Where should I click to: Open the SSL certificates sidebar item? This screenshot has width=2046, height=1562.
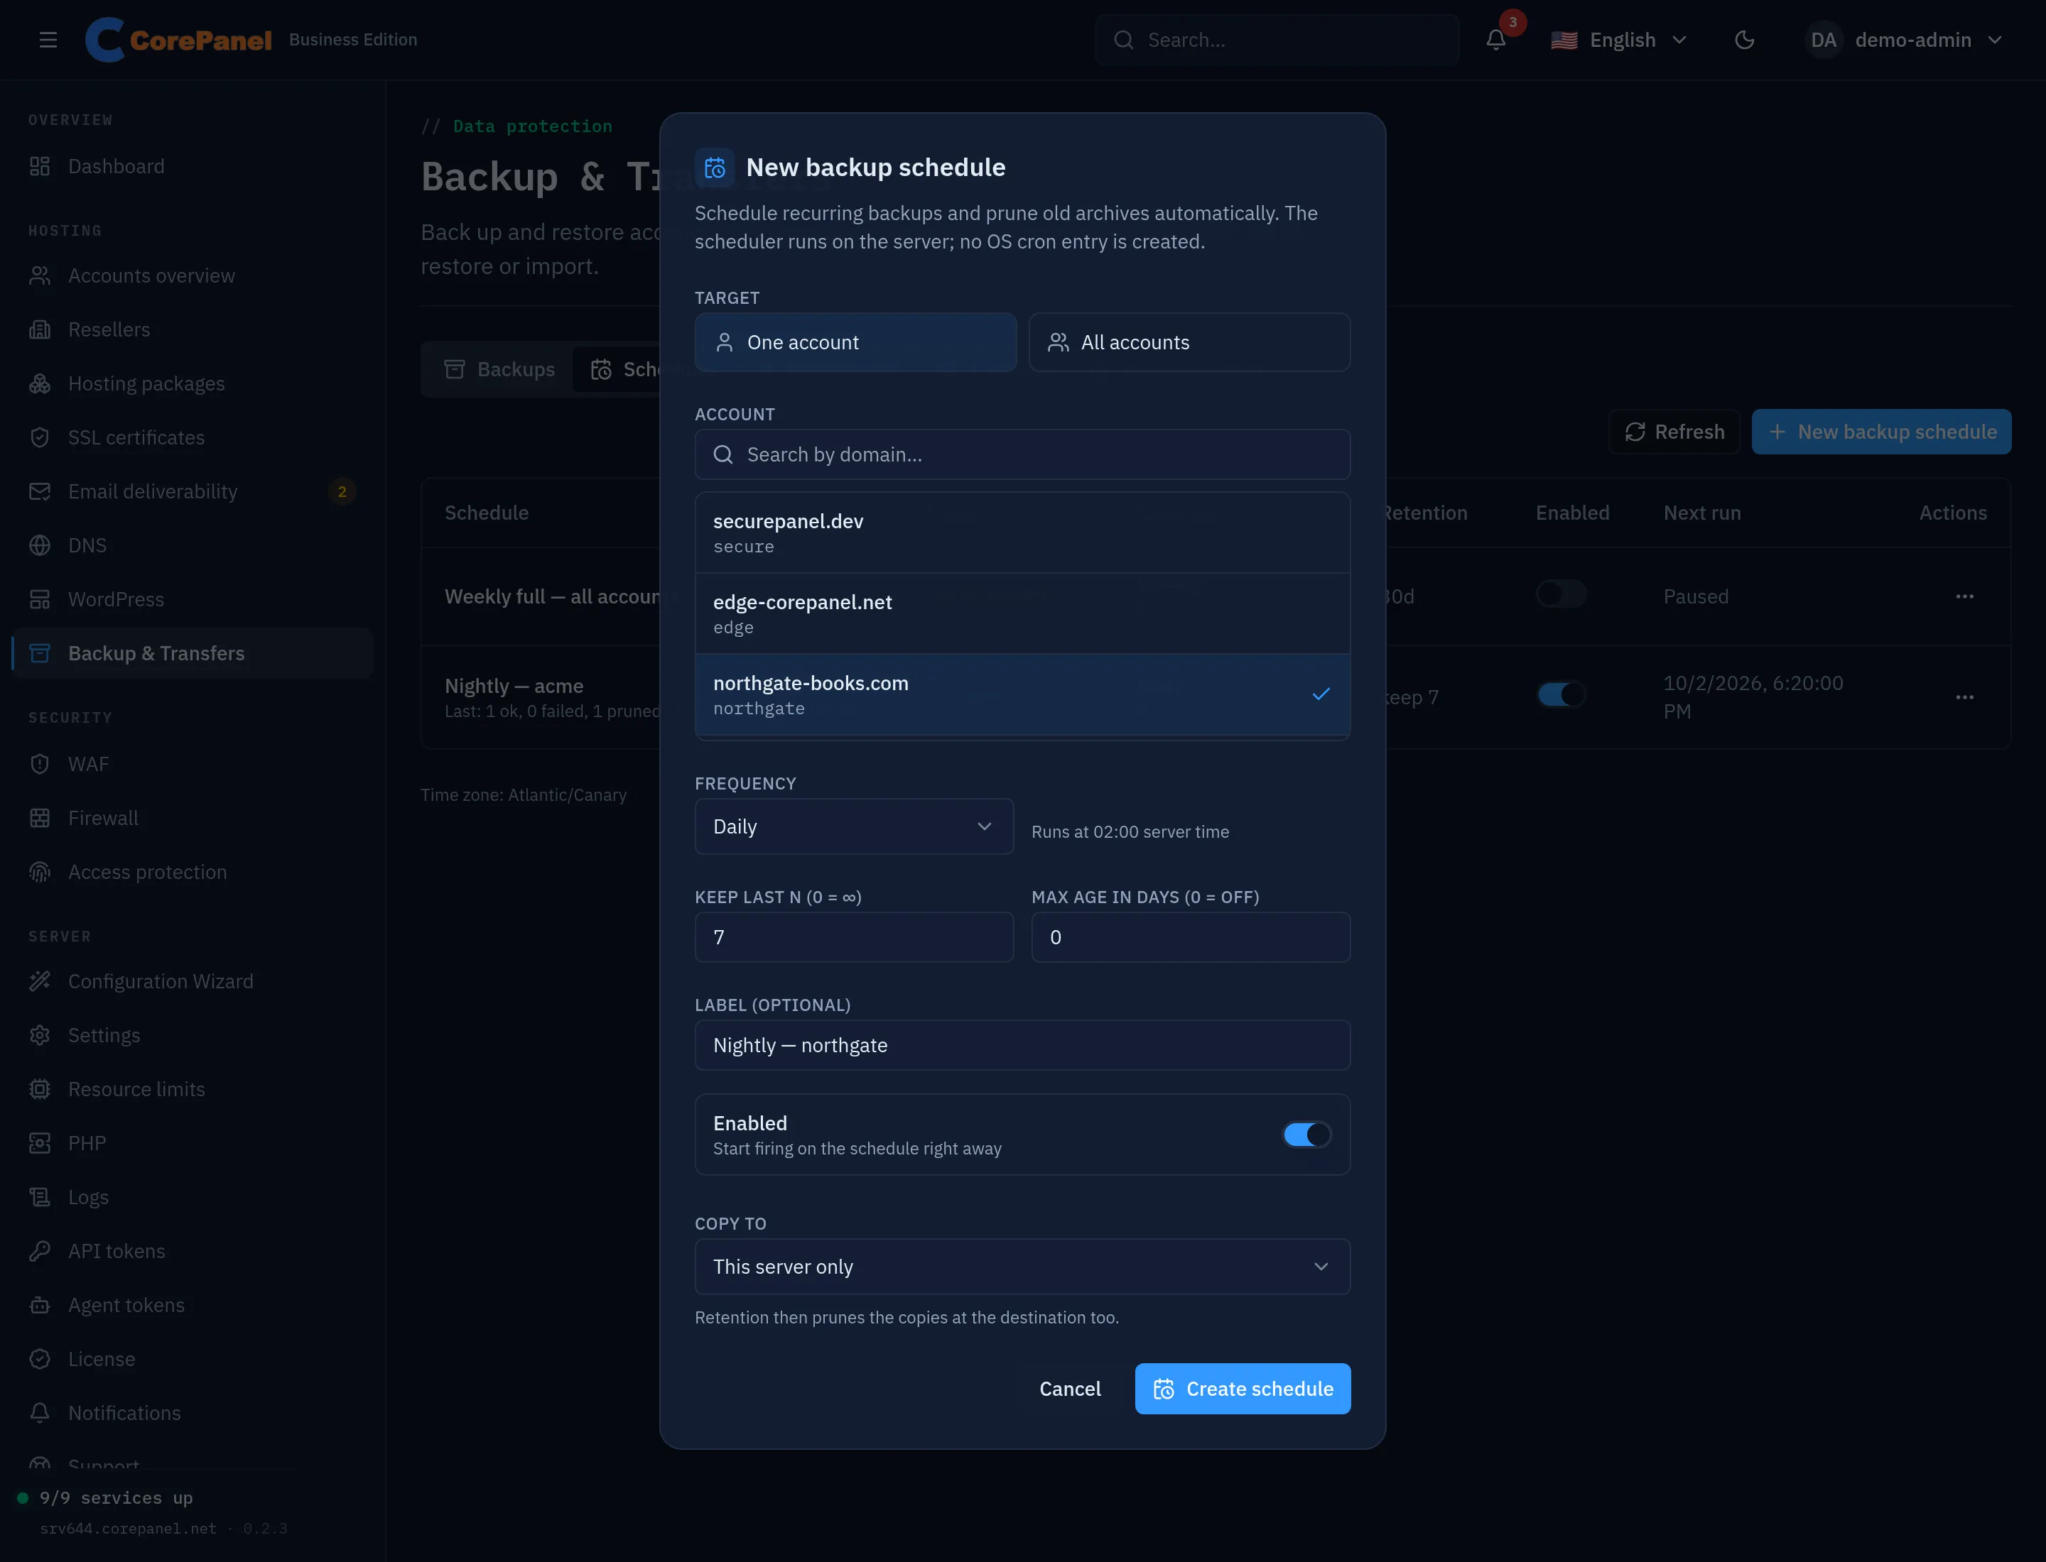193,437
